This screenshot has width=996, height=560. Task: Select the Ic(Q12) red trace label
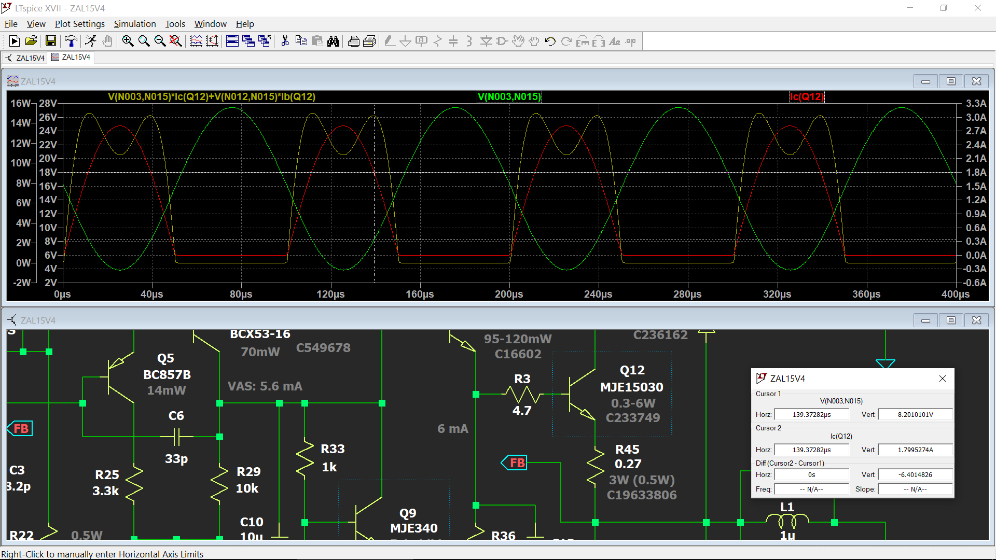tap(807, 96)
